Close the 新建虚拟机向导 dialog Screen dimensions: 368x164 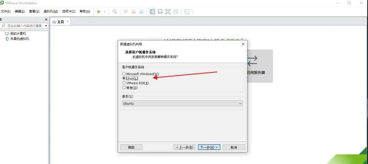tap(243, 44)
